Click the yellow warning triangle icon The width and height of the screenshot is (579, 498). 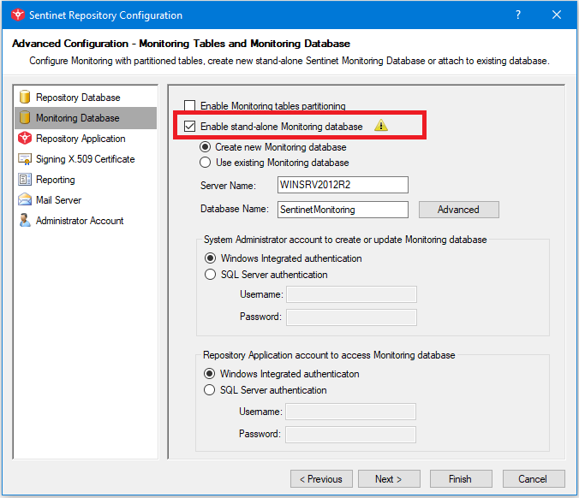point(380,126)
